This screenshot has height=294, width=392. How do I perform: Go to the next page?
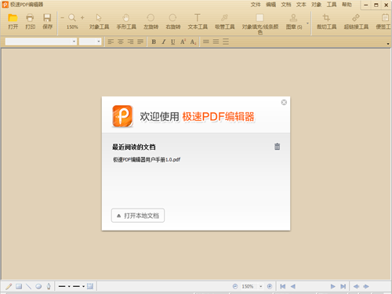coord(332,286)
